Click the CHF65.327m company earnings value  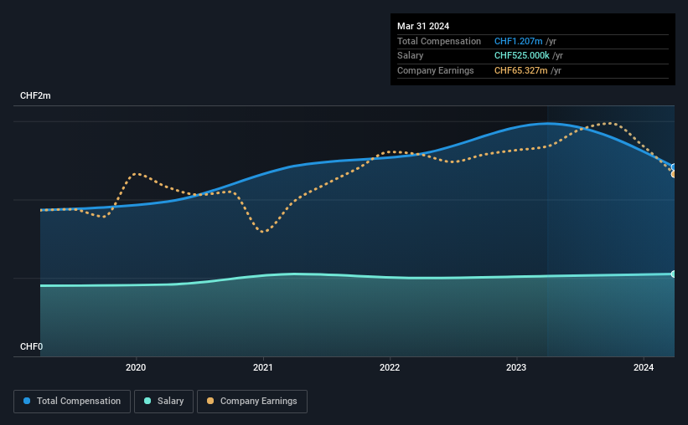pos(521,70)
